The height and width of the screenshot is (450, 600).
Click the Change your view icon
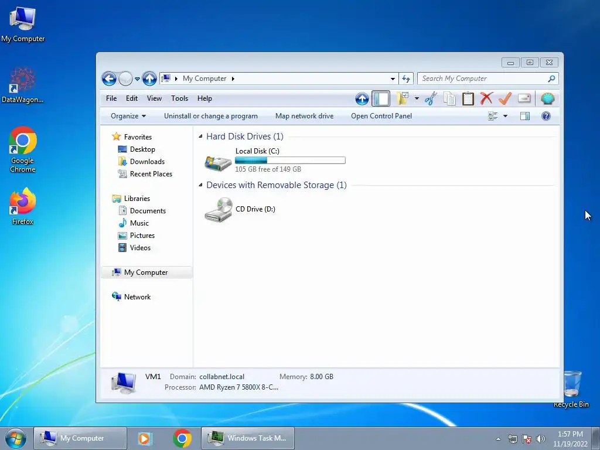coord(493,116)
